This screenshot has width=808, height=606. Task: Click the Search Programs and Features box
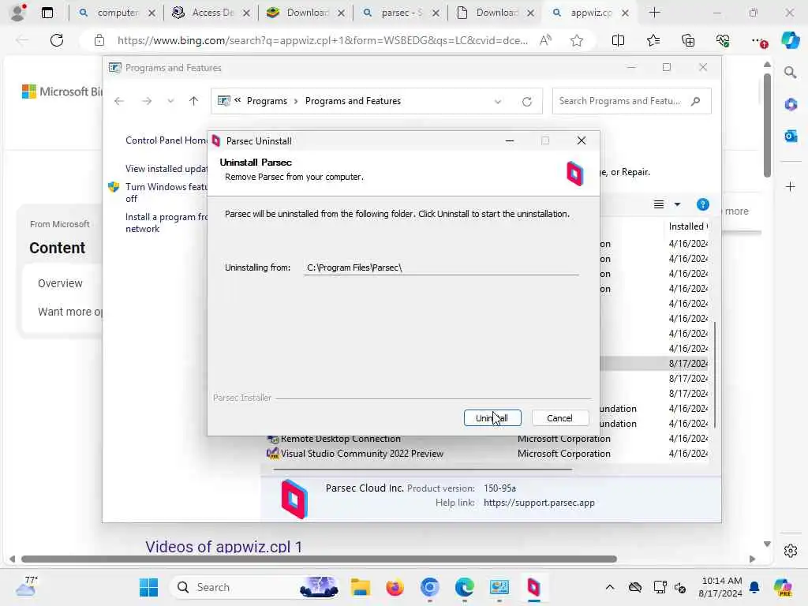pyautogui.click(x=631, y=101)
